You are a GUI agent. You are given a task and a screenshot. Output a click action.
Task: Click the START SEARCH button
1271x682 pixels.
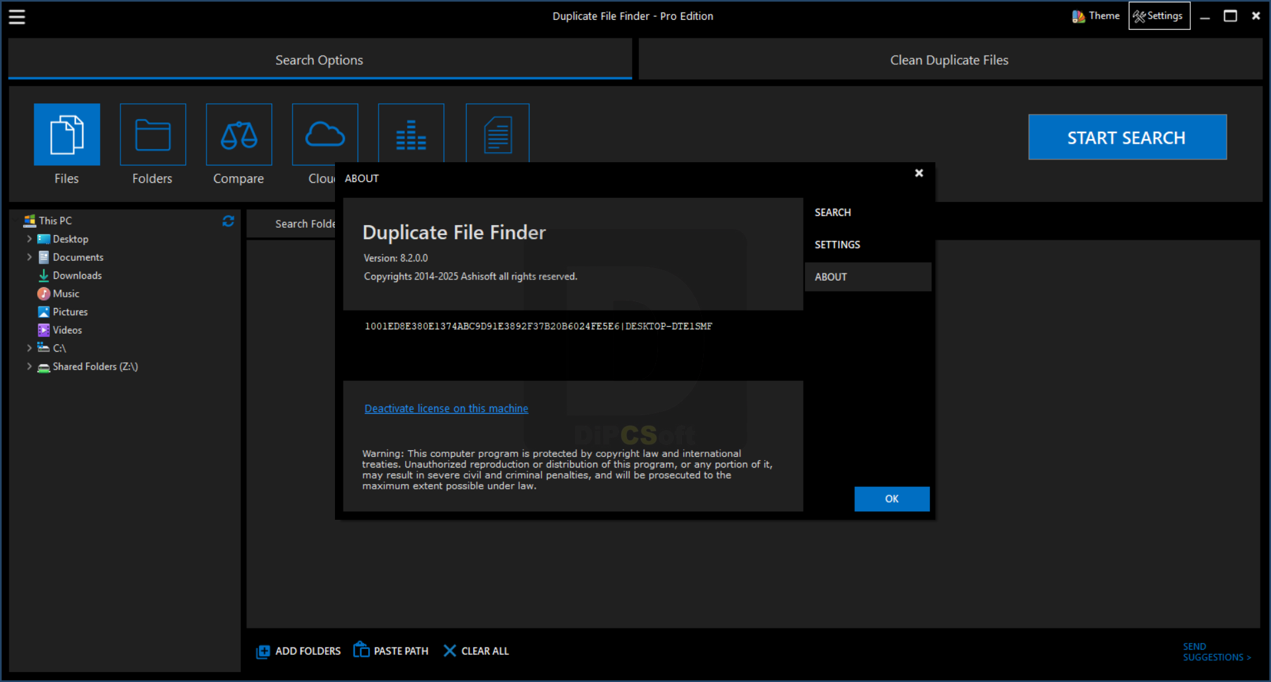pyautogui.click(x=1127, y=137)
